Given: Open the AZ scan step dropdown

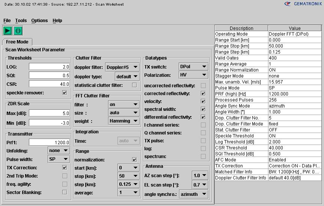Looking at the screenshot, I should 200,176.
